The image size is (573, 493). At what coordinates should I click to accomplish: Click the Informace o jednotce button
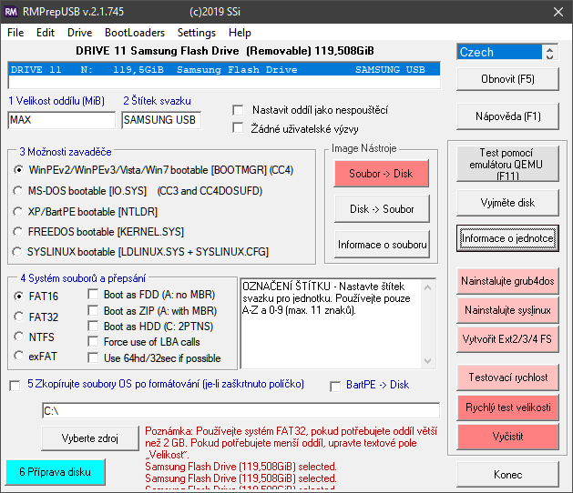coord(507,238)
